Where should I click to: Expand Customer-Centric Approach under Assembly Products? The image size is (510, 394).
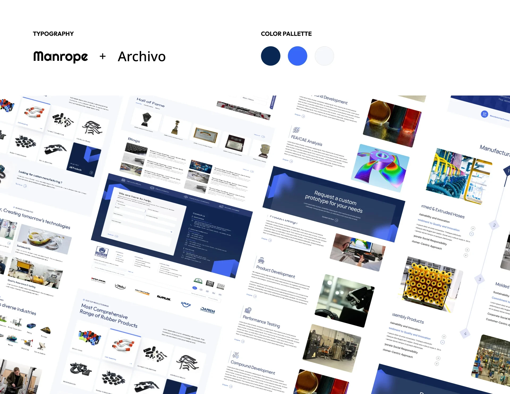pyautogui.click(x=437, y=364)
